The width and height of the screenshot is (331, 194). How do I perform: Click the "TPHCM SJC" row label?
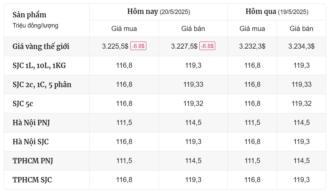tap(32, 180)
